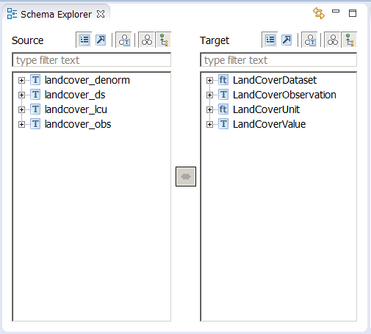This screenshot has width=371, height=334.
Task: Click Target class type filter icon
Action: point(310,40)
